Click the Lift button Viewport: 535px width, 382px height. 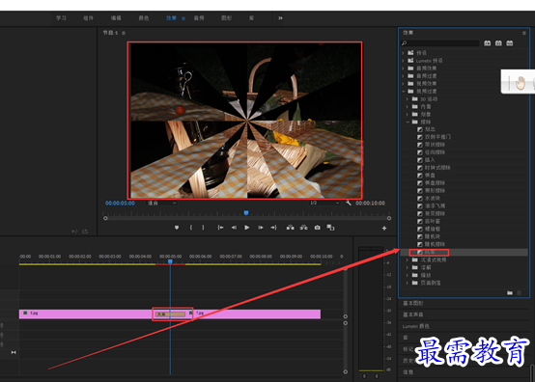[x=291, y=228]
